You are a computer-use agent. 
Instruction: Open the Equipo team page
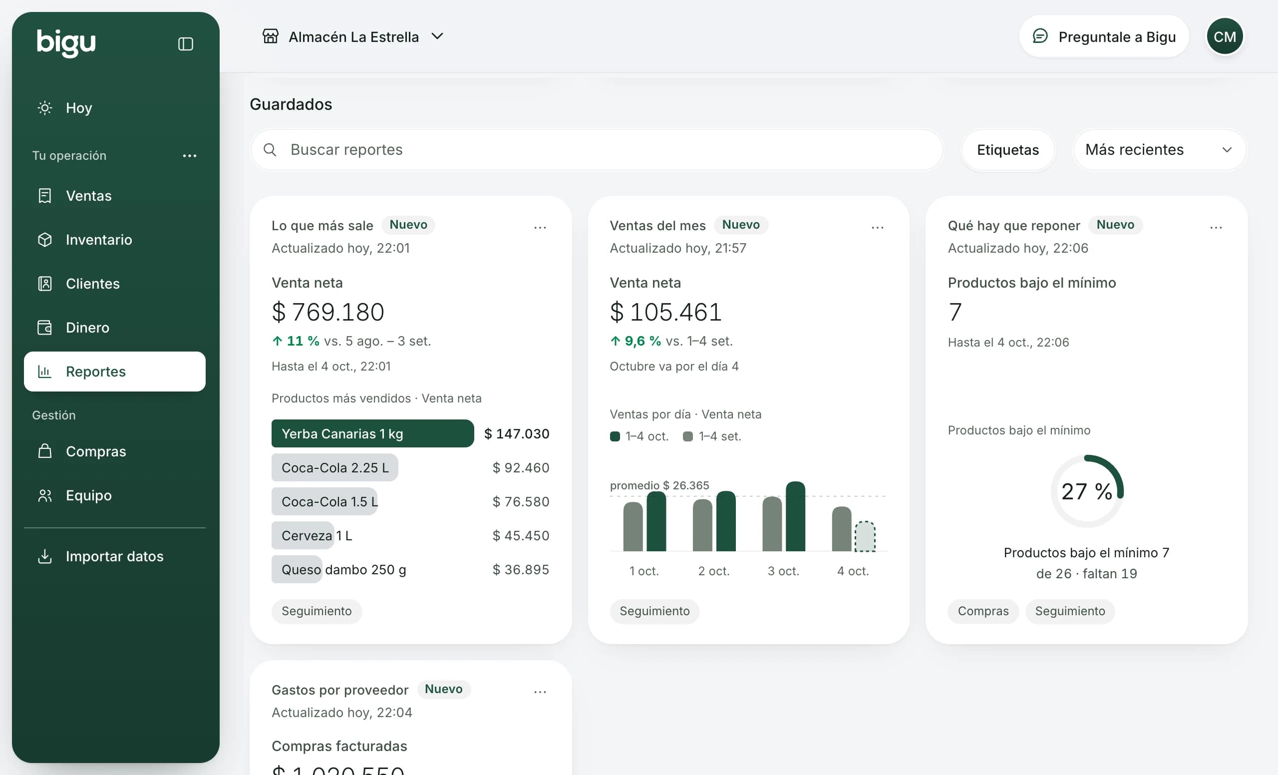point(115,495)
